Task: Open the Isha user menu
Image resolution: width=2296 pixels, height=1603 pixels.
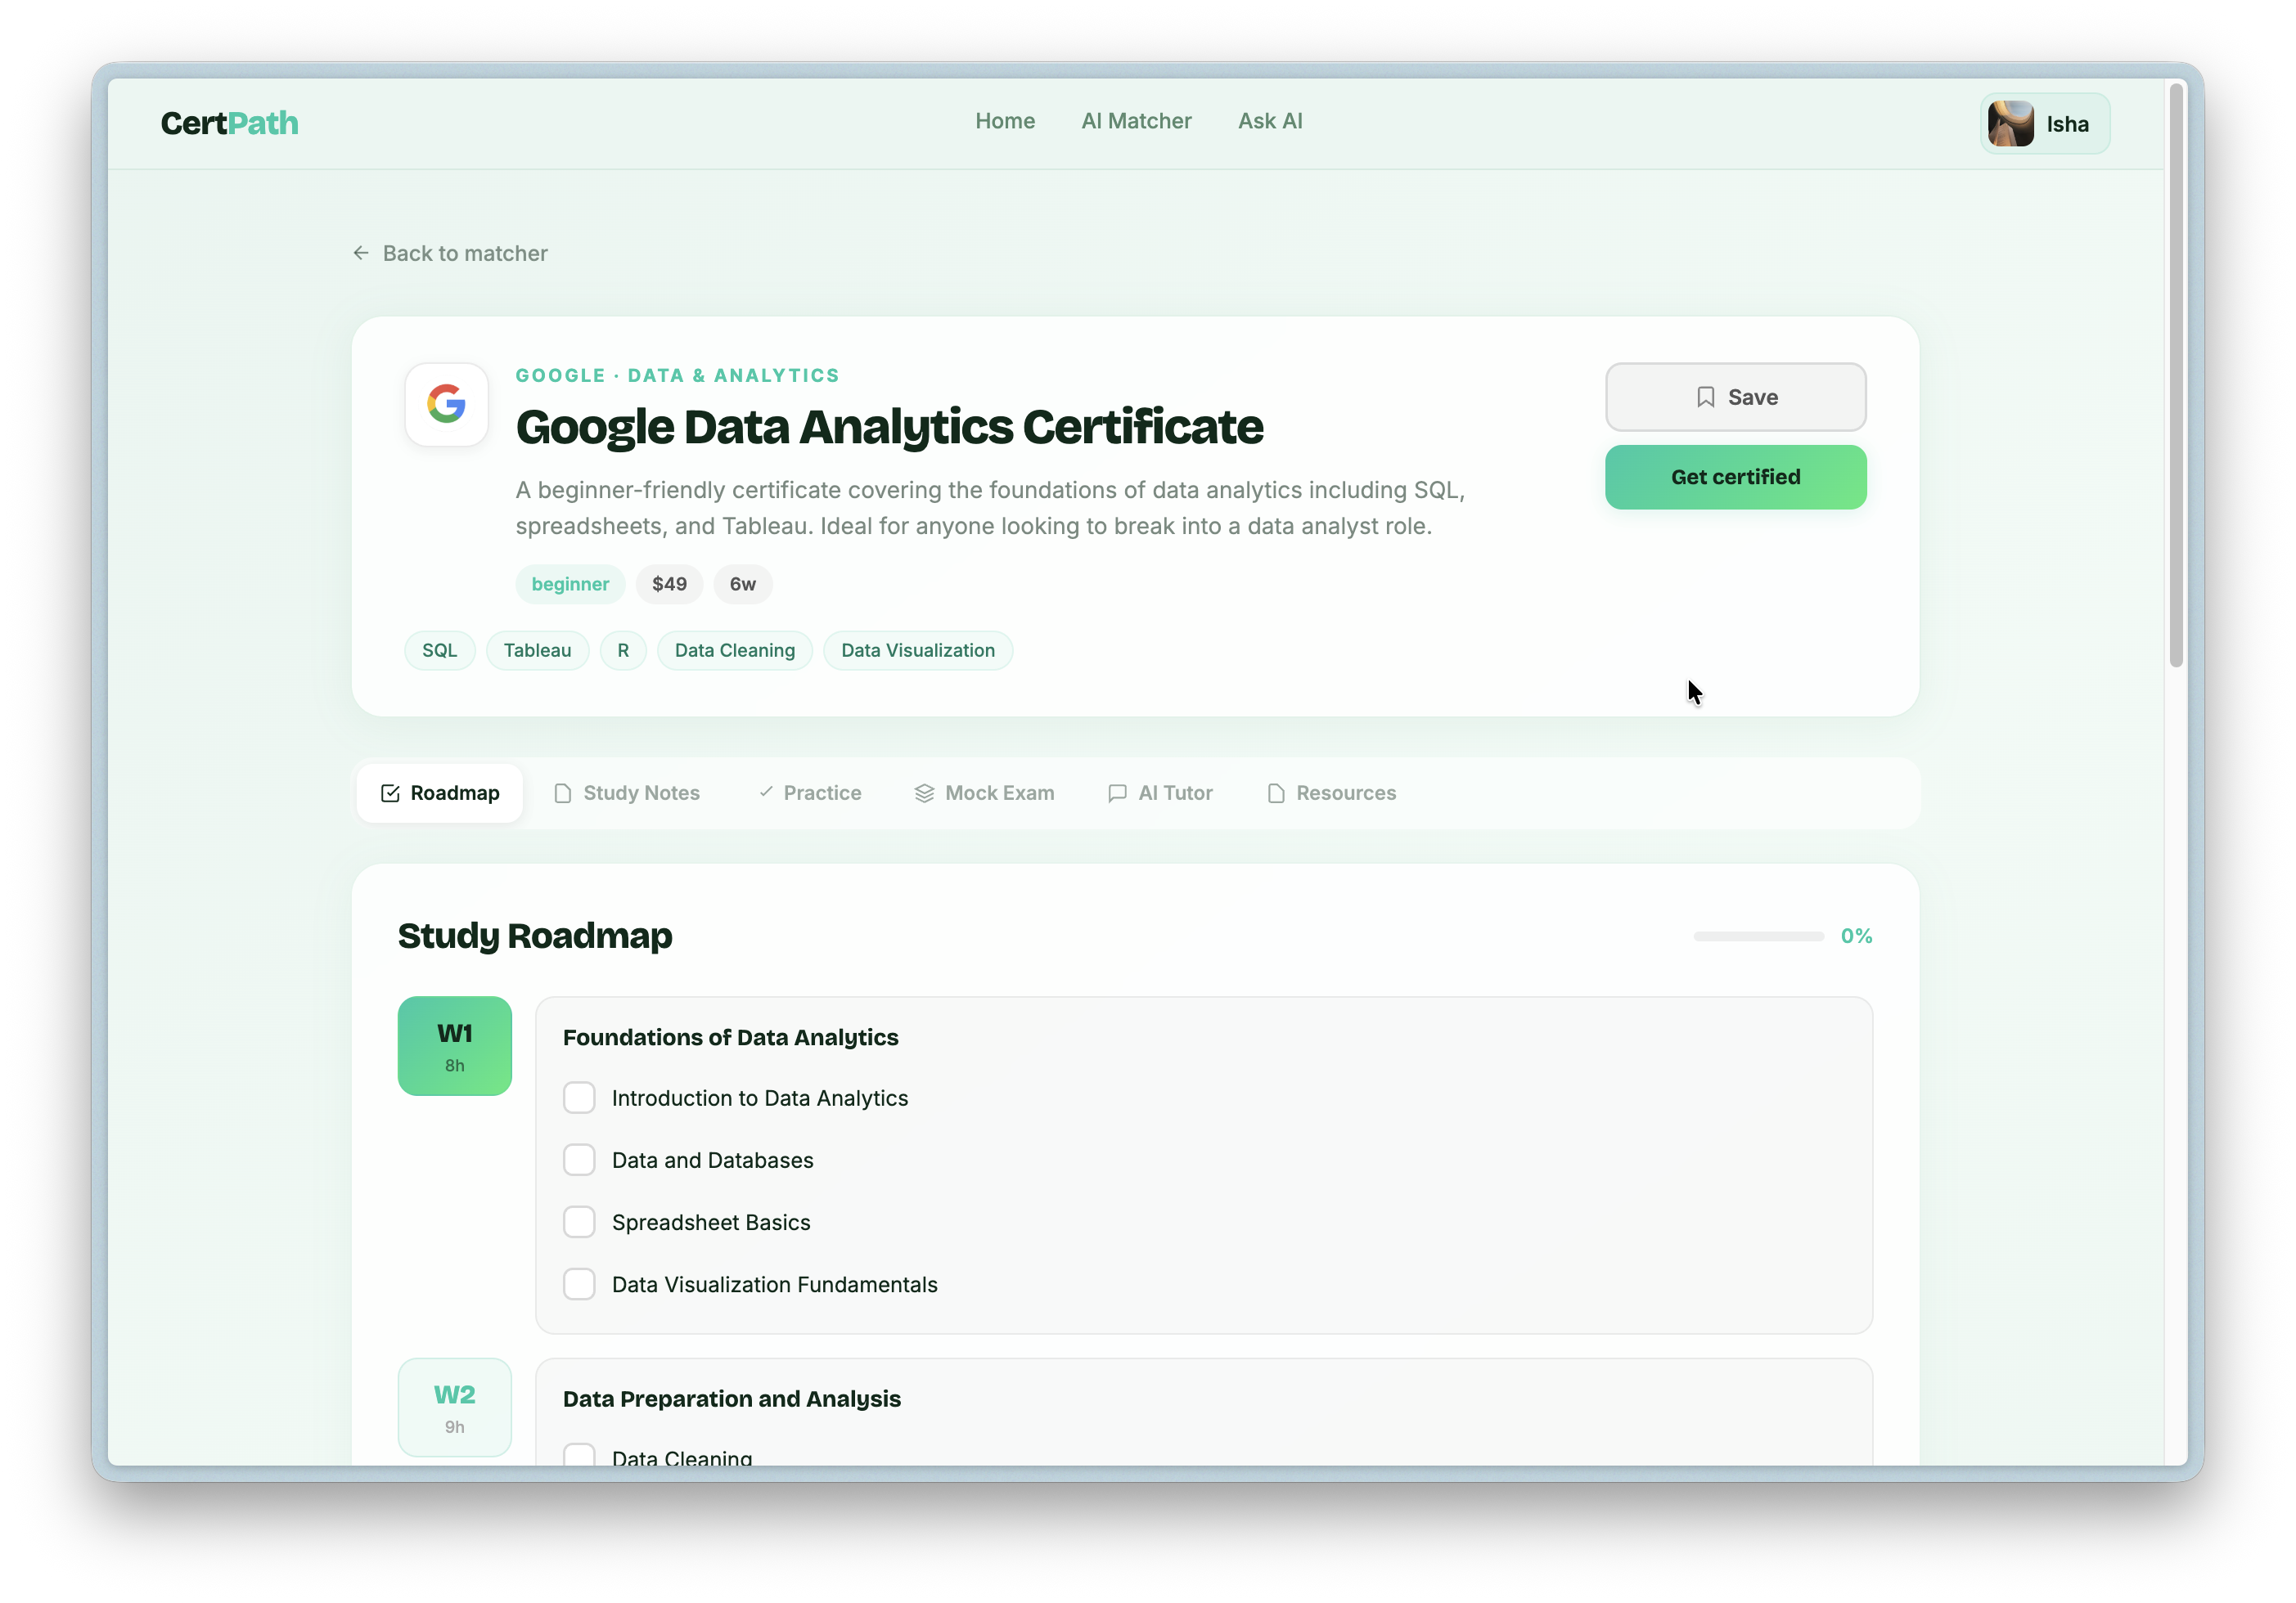Action: click(2045, 123)
